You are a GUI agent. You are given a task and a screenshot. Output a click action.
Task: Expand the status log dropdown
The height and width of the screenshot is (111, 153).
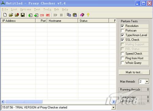[x=113, y=107]
